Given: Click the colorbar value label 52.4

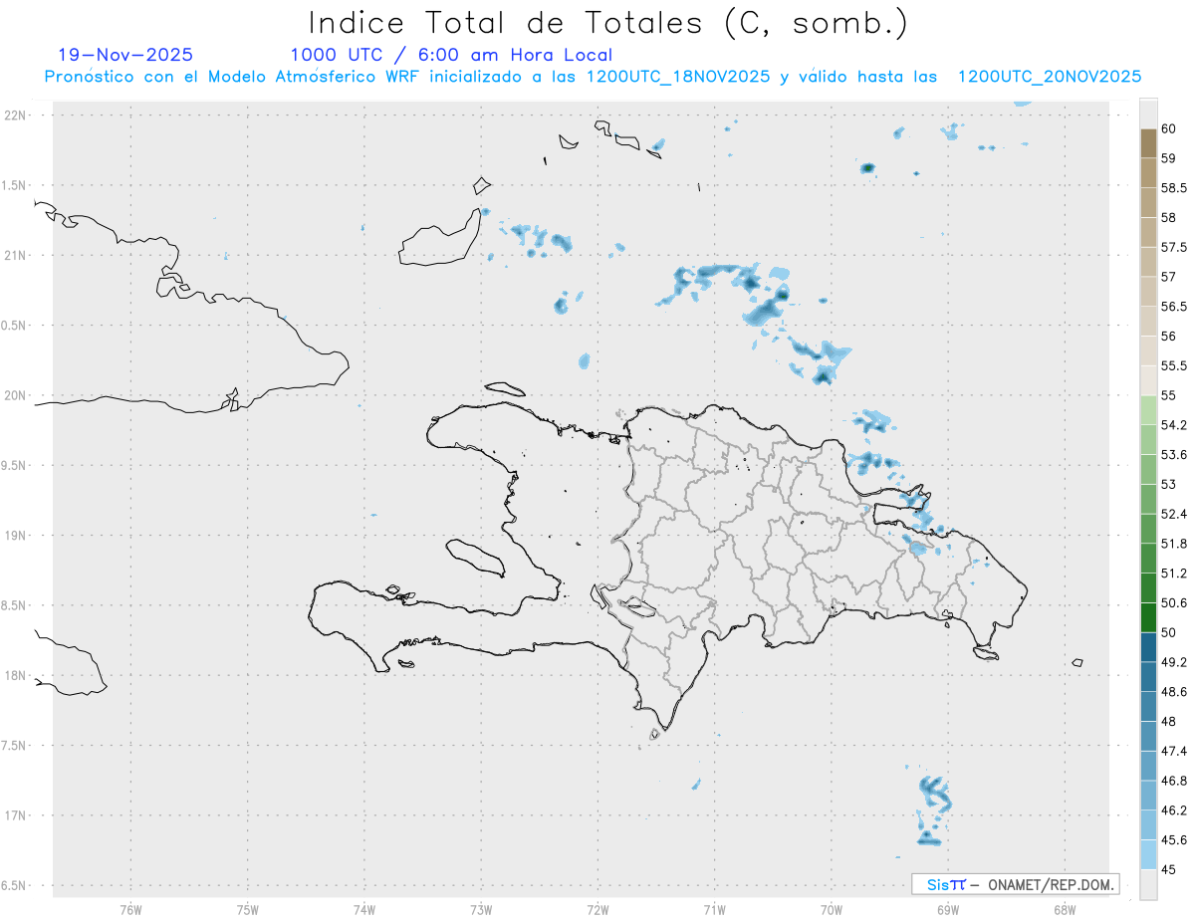Looking at the screenshot, I should 1174,514.
